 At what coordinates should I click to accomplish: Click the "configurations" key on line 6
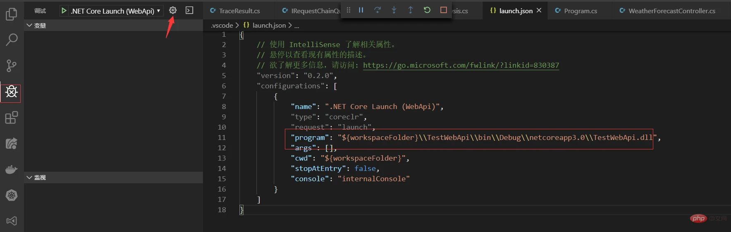coord(291,86)
